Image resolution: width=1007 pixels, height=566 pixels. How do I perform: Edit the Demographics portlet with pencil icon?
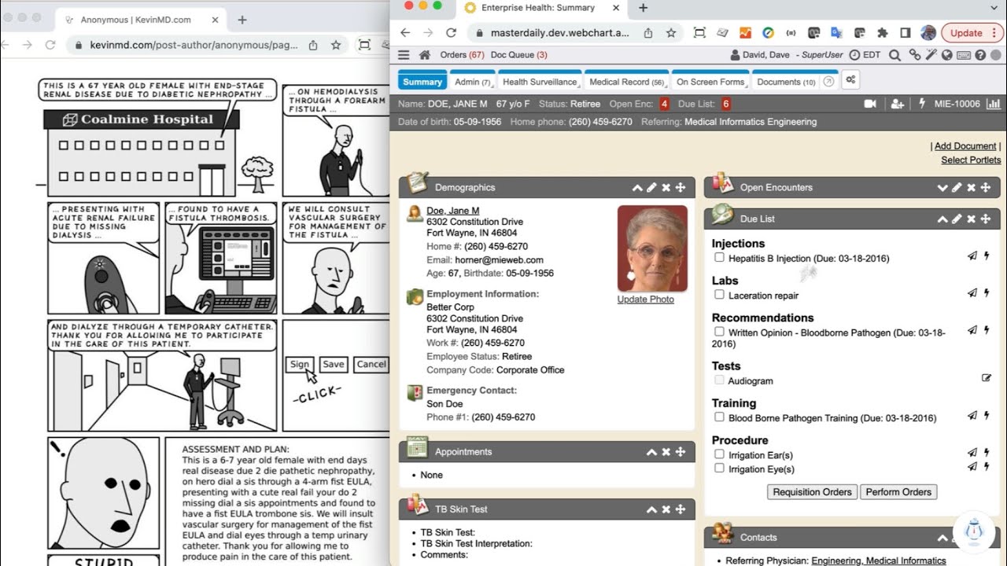pyautogui.click(x=651, y=188)
